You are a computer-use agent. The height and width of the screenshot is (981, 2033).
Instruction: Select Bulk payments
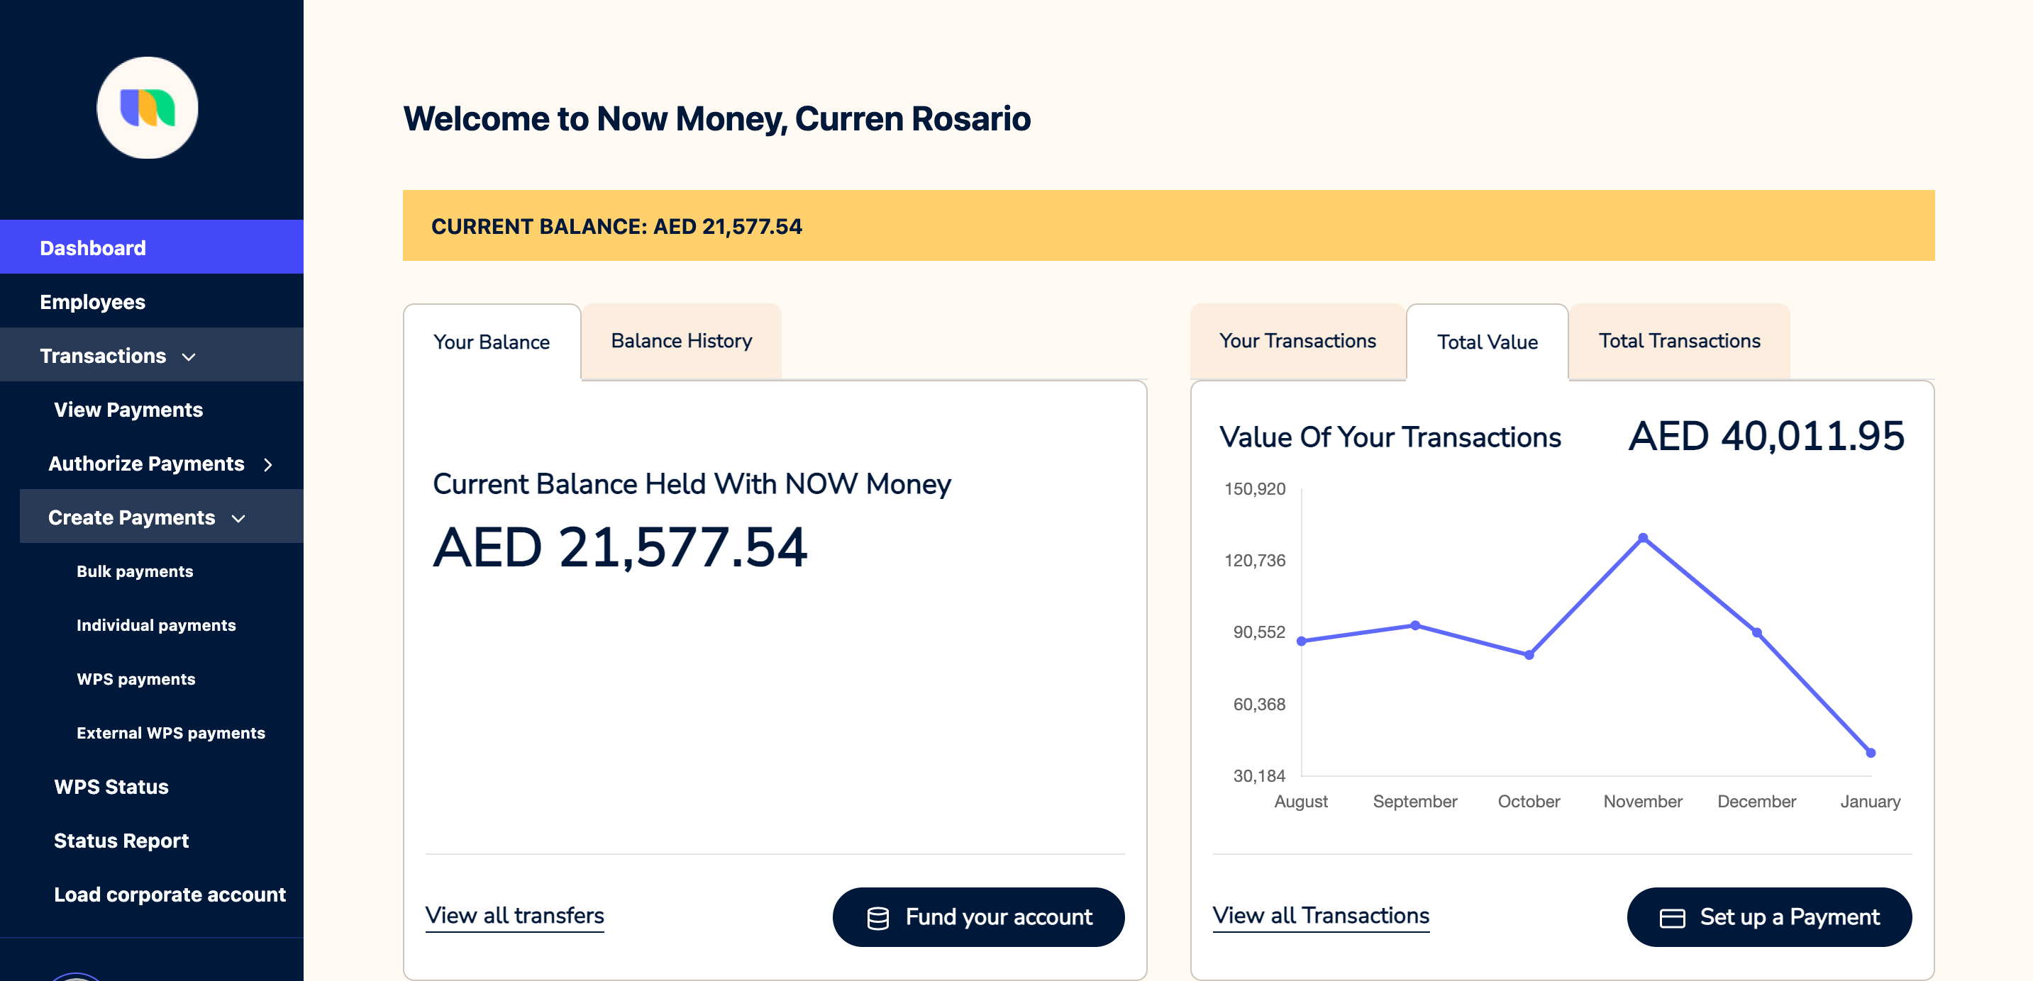click(135, 571)
